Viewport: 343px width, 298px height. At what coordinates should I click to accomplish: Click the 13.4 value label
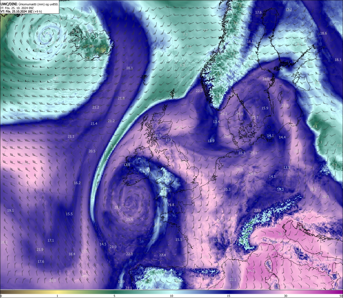216,122
